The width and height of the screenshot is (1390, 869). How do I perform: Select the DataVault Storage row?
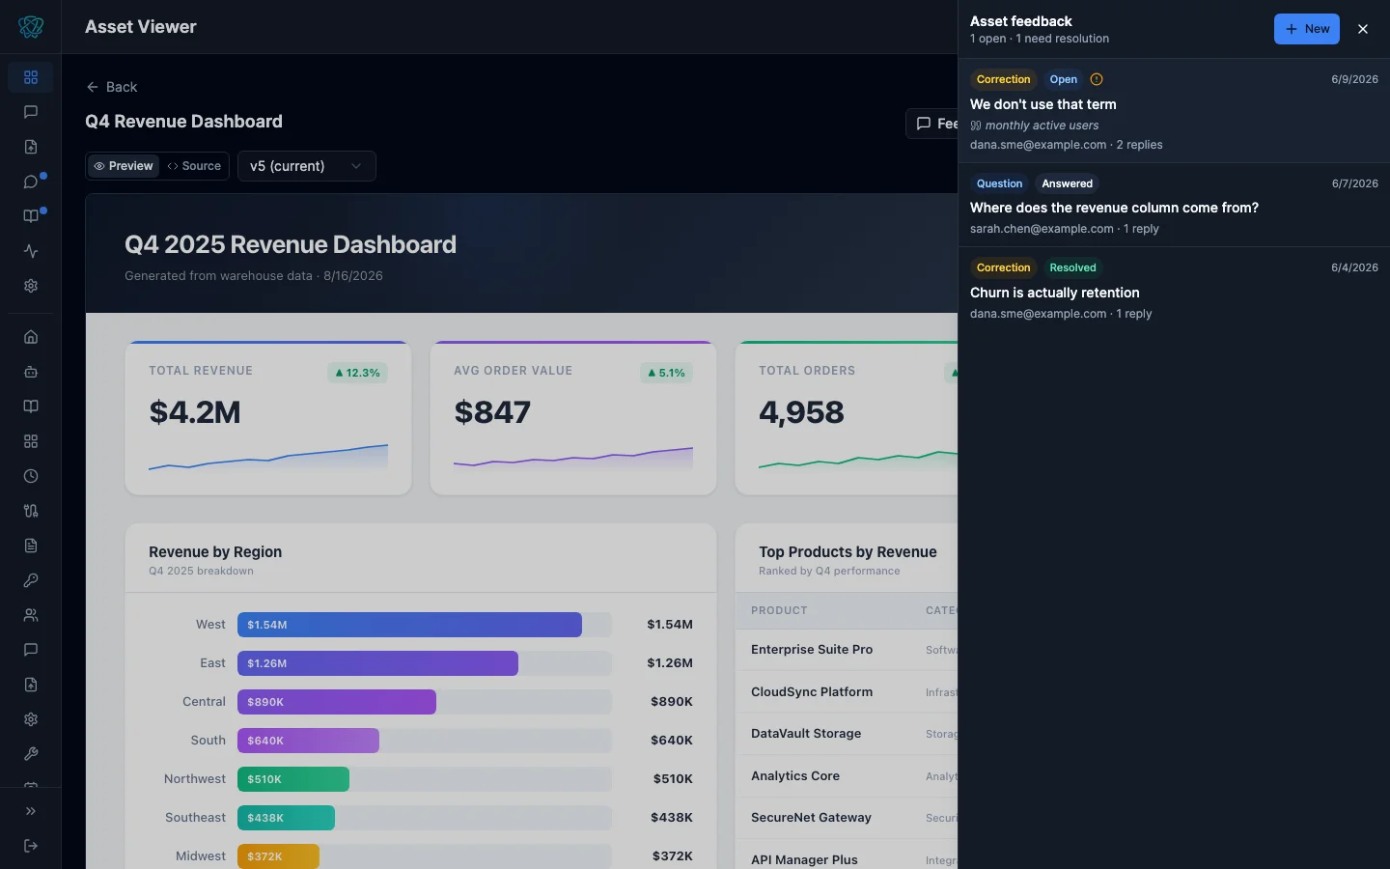point(847,734)
